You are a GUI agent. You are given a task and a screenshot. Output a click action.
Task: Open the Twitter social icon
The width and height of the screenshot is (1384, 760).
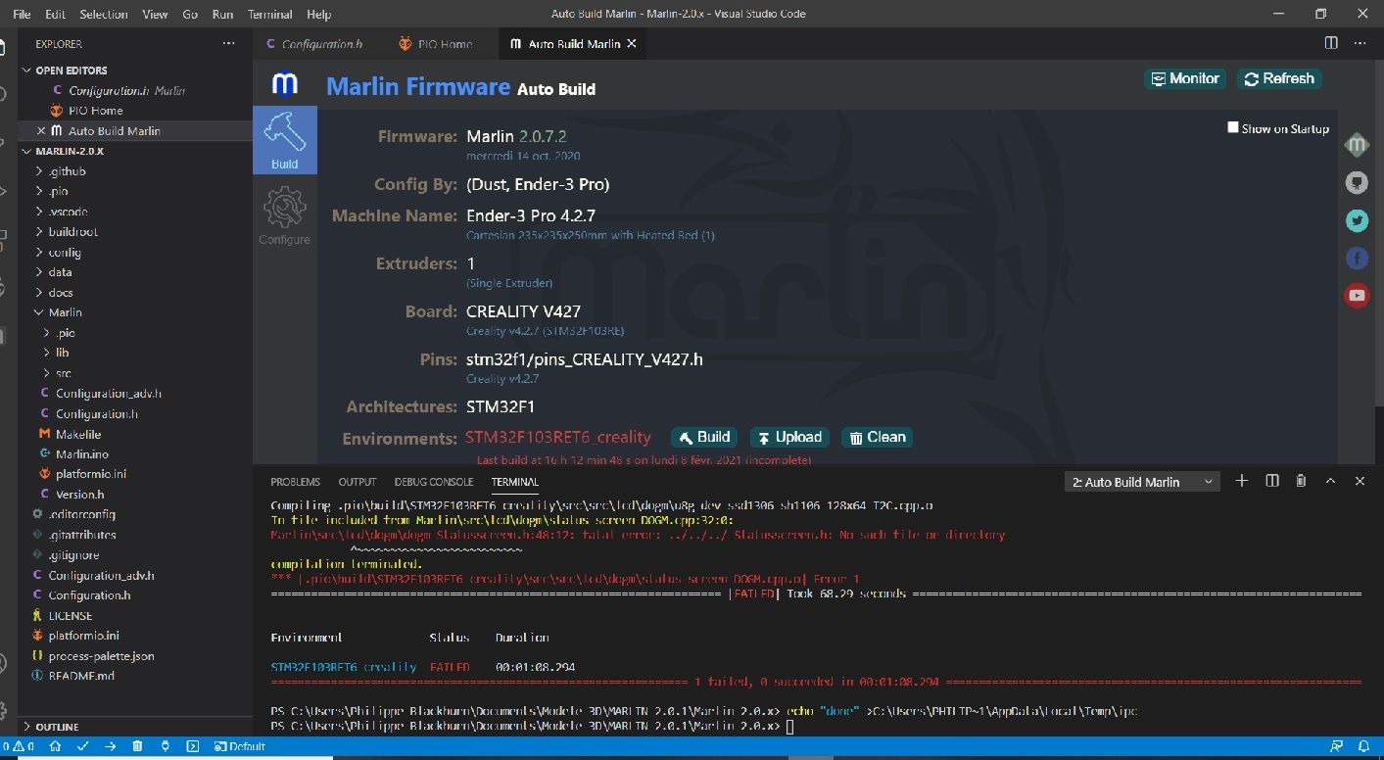tap(1357, 220)
